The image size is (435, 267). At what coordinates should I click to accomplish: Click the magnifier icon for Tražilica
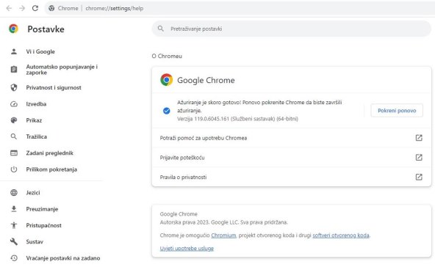(x=14, y=136)
